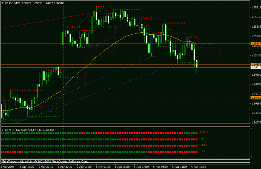Screen dimensions: 261x169
Task: Click the 6 Apr 05:30 time label
Action: [122, 166]
